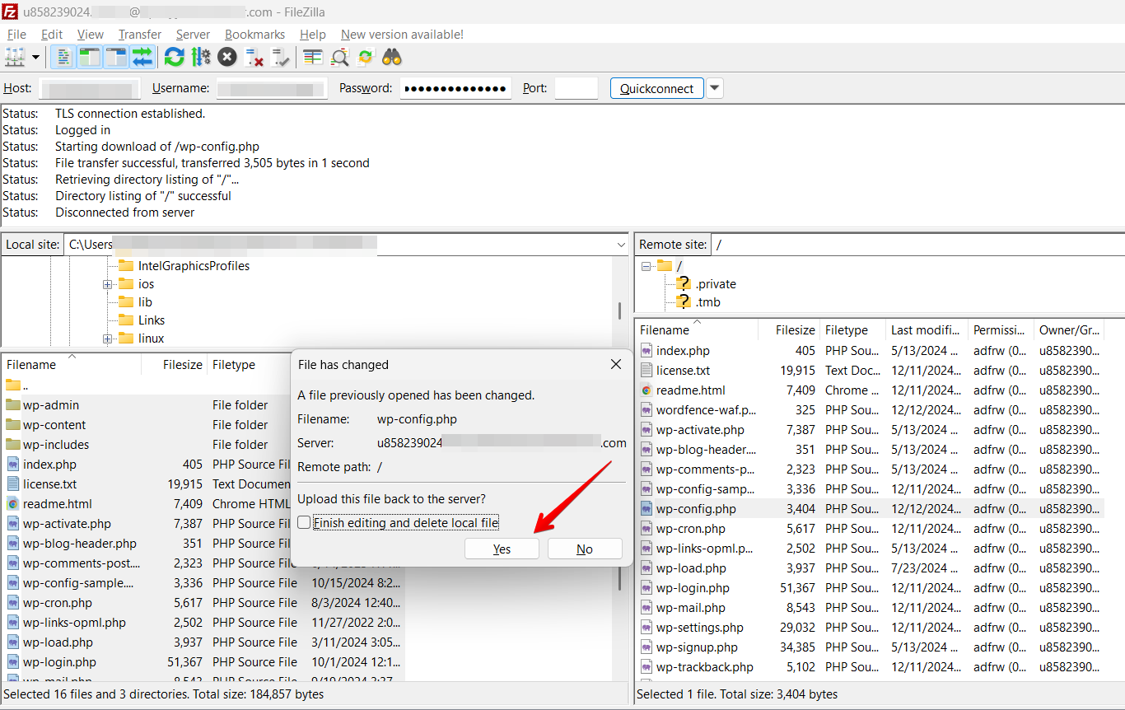Toggle local directory tree display

click(x=90, y=58)
